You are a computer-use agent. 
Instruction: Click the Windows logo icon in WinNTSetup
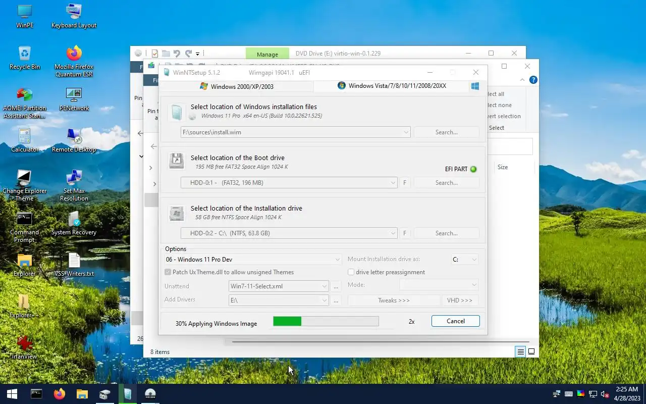point(475,86)
